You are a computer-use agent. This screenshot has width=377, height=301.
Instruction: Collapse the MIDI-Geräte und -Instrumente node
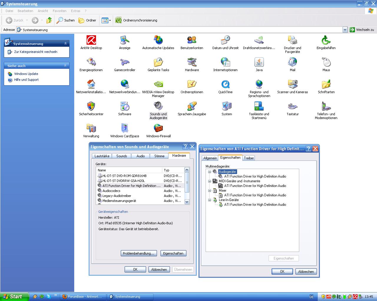pos(210,181)
